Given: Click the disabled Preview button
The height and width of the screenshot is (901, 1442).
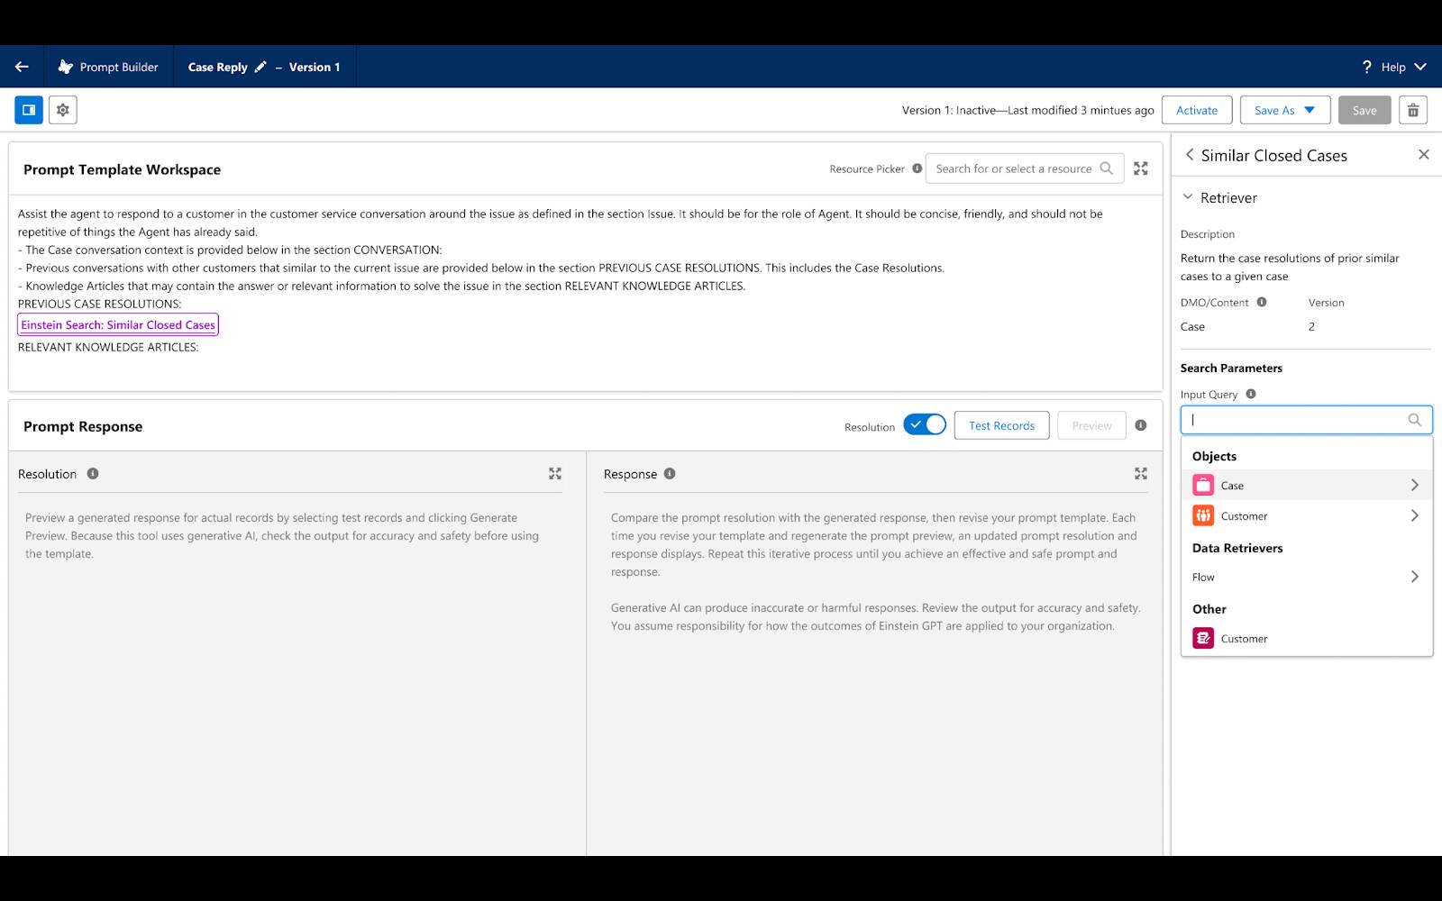Looking at the screenshot, I should [x=1091, y=425].
